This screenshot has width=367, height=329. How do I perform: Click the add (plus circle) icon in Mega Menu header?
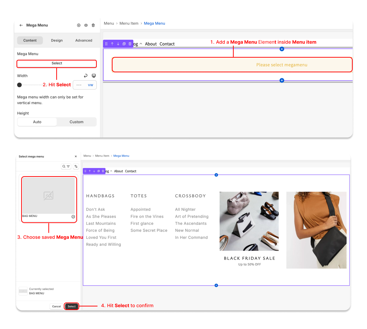pos(79,25)
